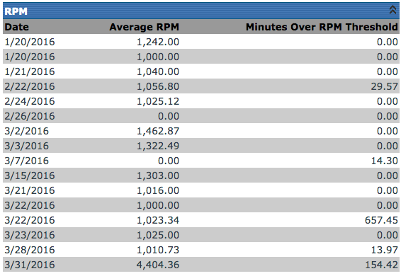Sort by the Average RPM column header
This screenshot has width=401, height=276.
point(145,27)
